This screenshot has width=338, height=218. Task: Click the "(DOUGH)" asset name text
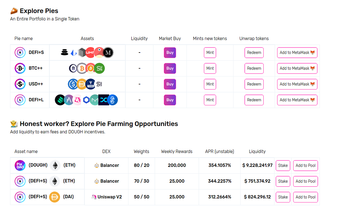[x=38, y=165]
